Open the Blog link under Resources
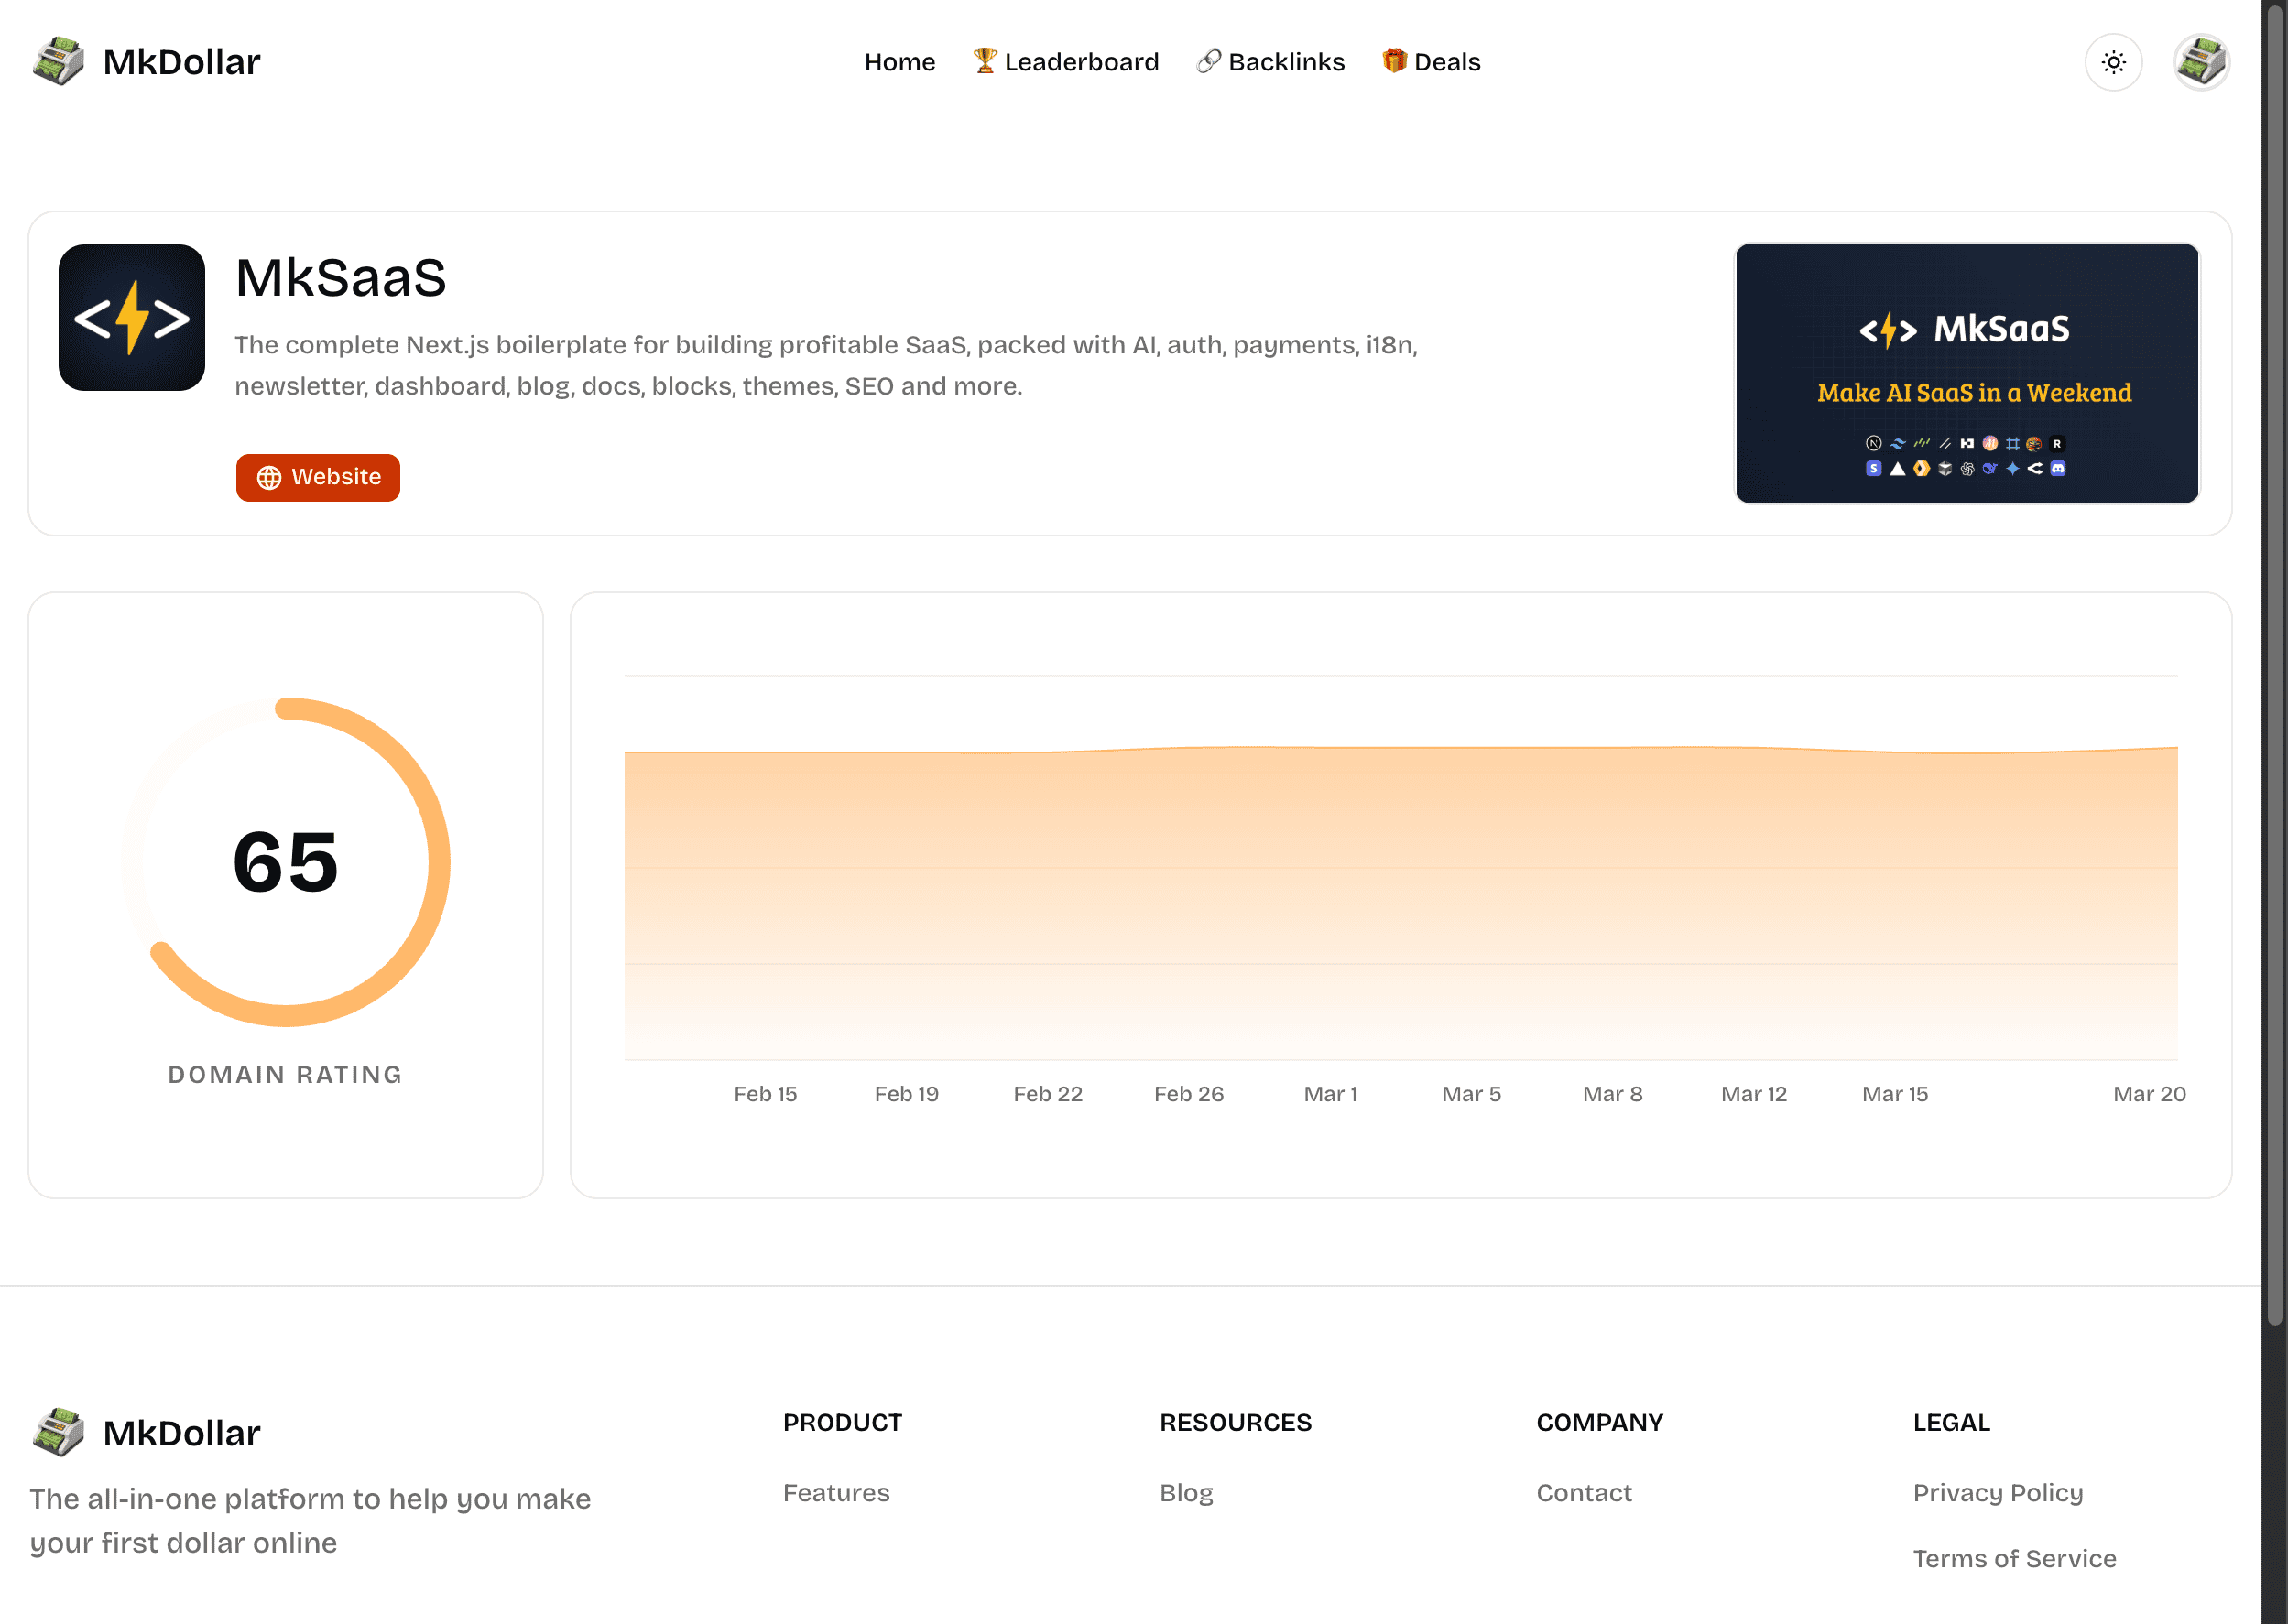This screenshot has height=1624, width=2288. click(x=1186, y=1492)
